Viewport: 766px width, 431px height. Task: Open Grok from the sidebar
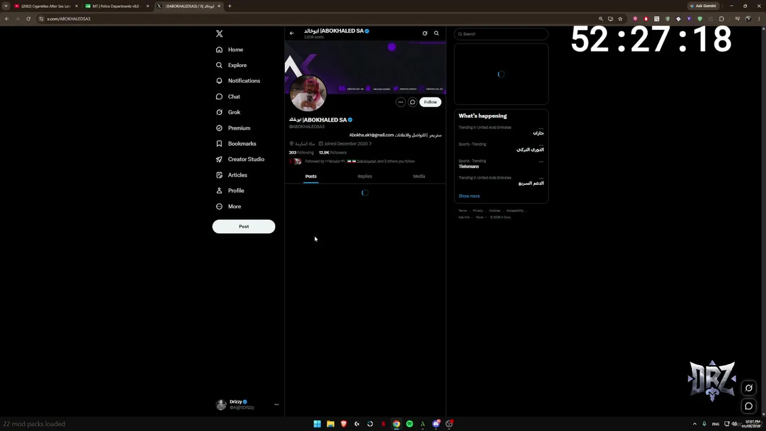(228, 112)
